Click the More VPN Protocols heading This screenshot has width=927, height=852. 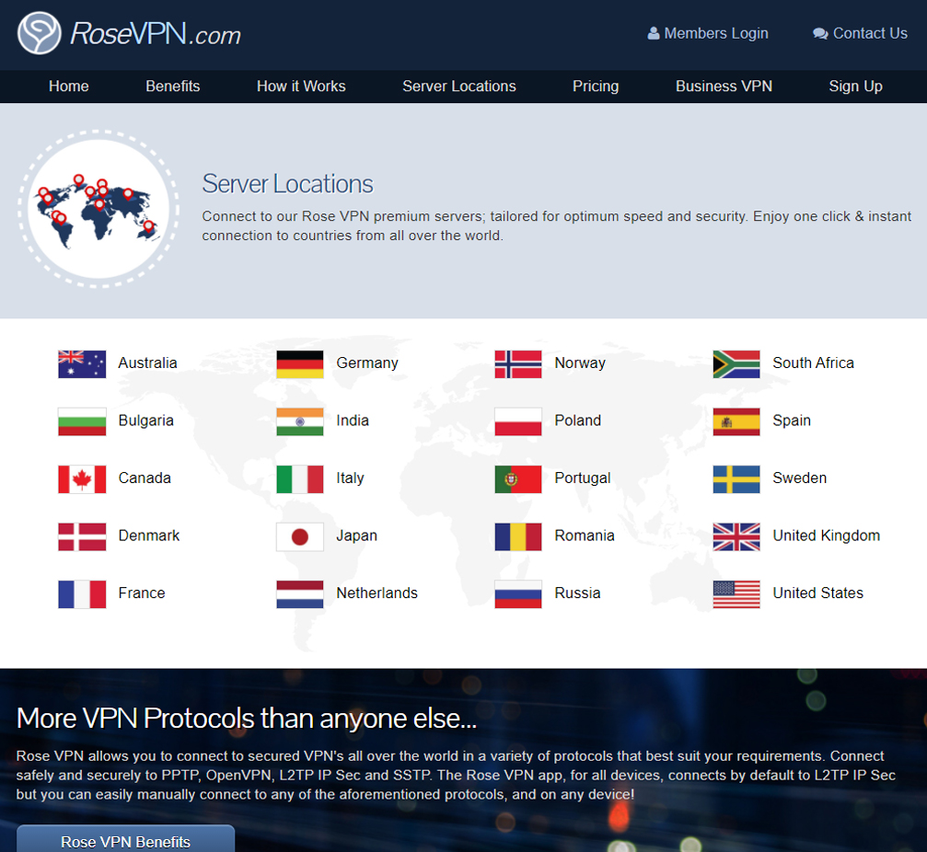pyautogui.click(x=246, y=719)
